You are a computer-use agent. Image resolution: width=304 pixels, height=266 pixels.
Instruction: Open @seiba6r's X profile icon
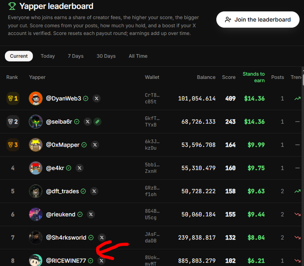pos(88,122)
